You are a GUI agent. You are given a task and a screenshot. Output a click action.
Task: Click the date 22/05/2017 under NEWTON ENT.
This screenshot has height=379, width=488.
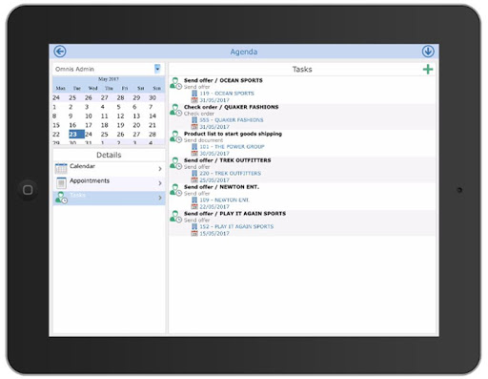pyautogui.click(x=214, y=207)
